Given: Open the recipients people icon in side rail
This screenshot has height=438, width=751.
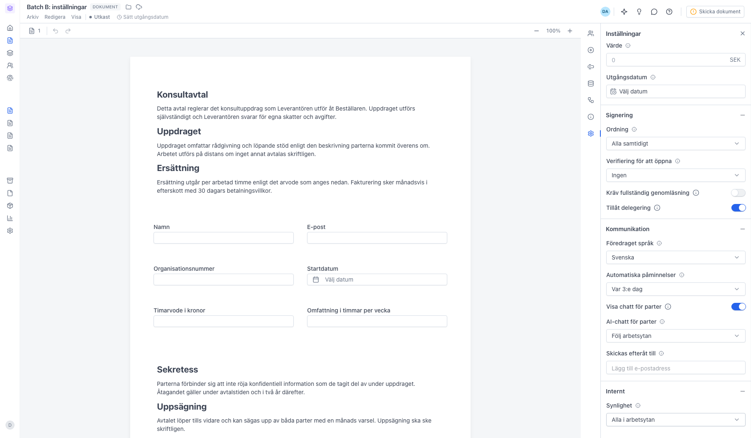Looking at the screenshot, I should (x=591, y=33).
